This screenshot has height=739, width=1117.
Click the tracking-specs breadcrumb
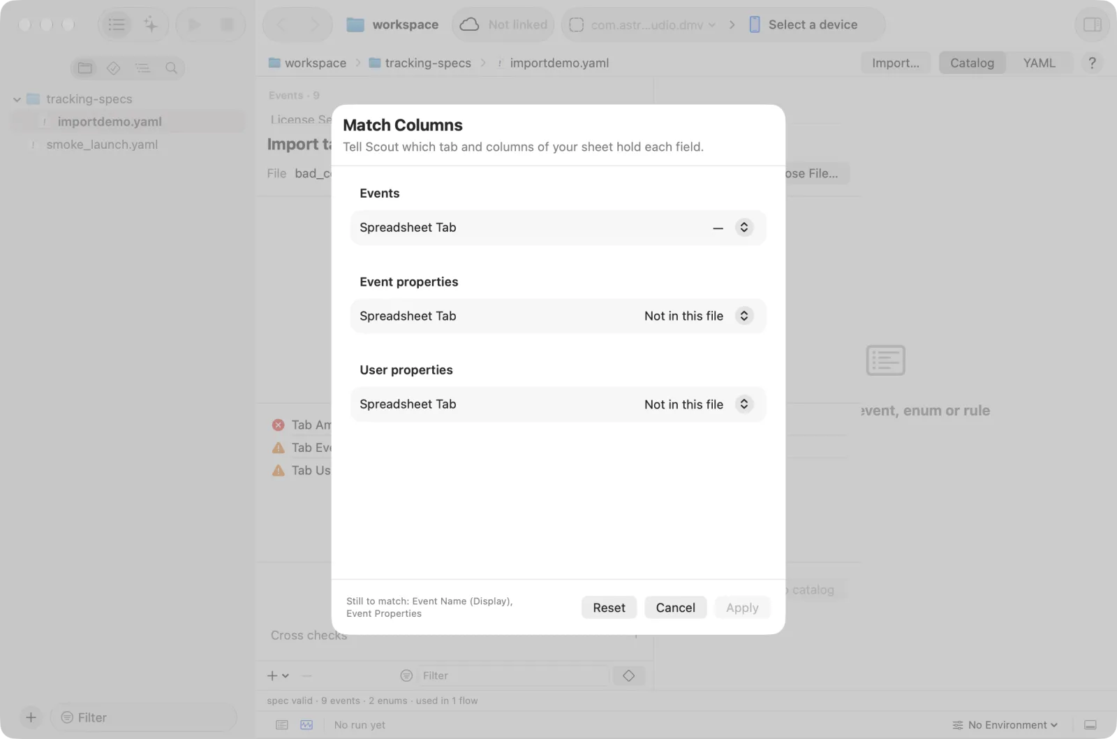(x=420, y=63)
